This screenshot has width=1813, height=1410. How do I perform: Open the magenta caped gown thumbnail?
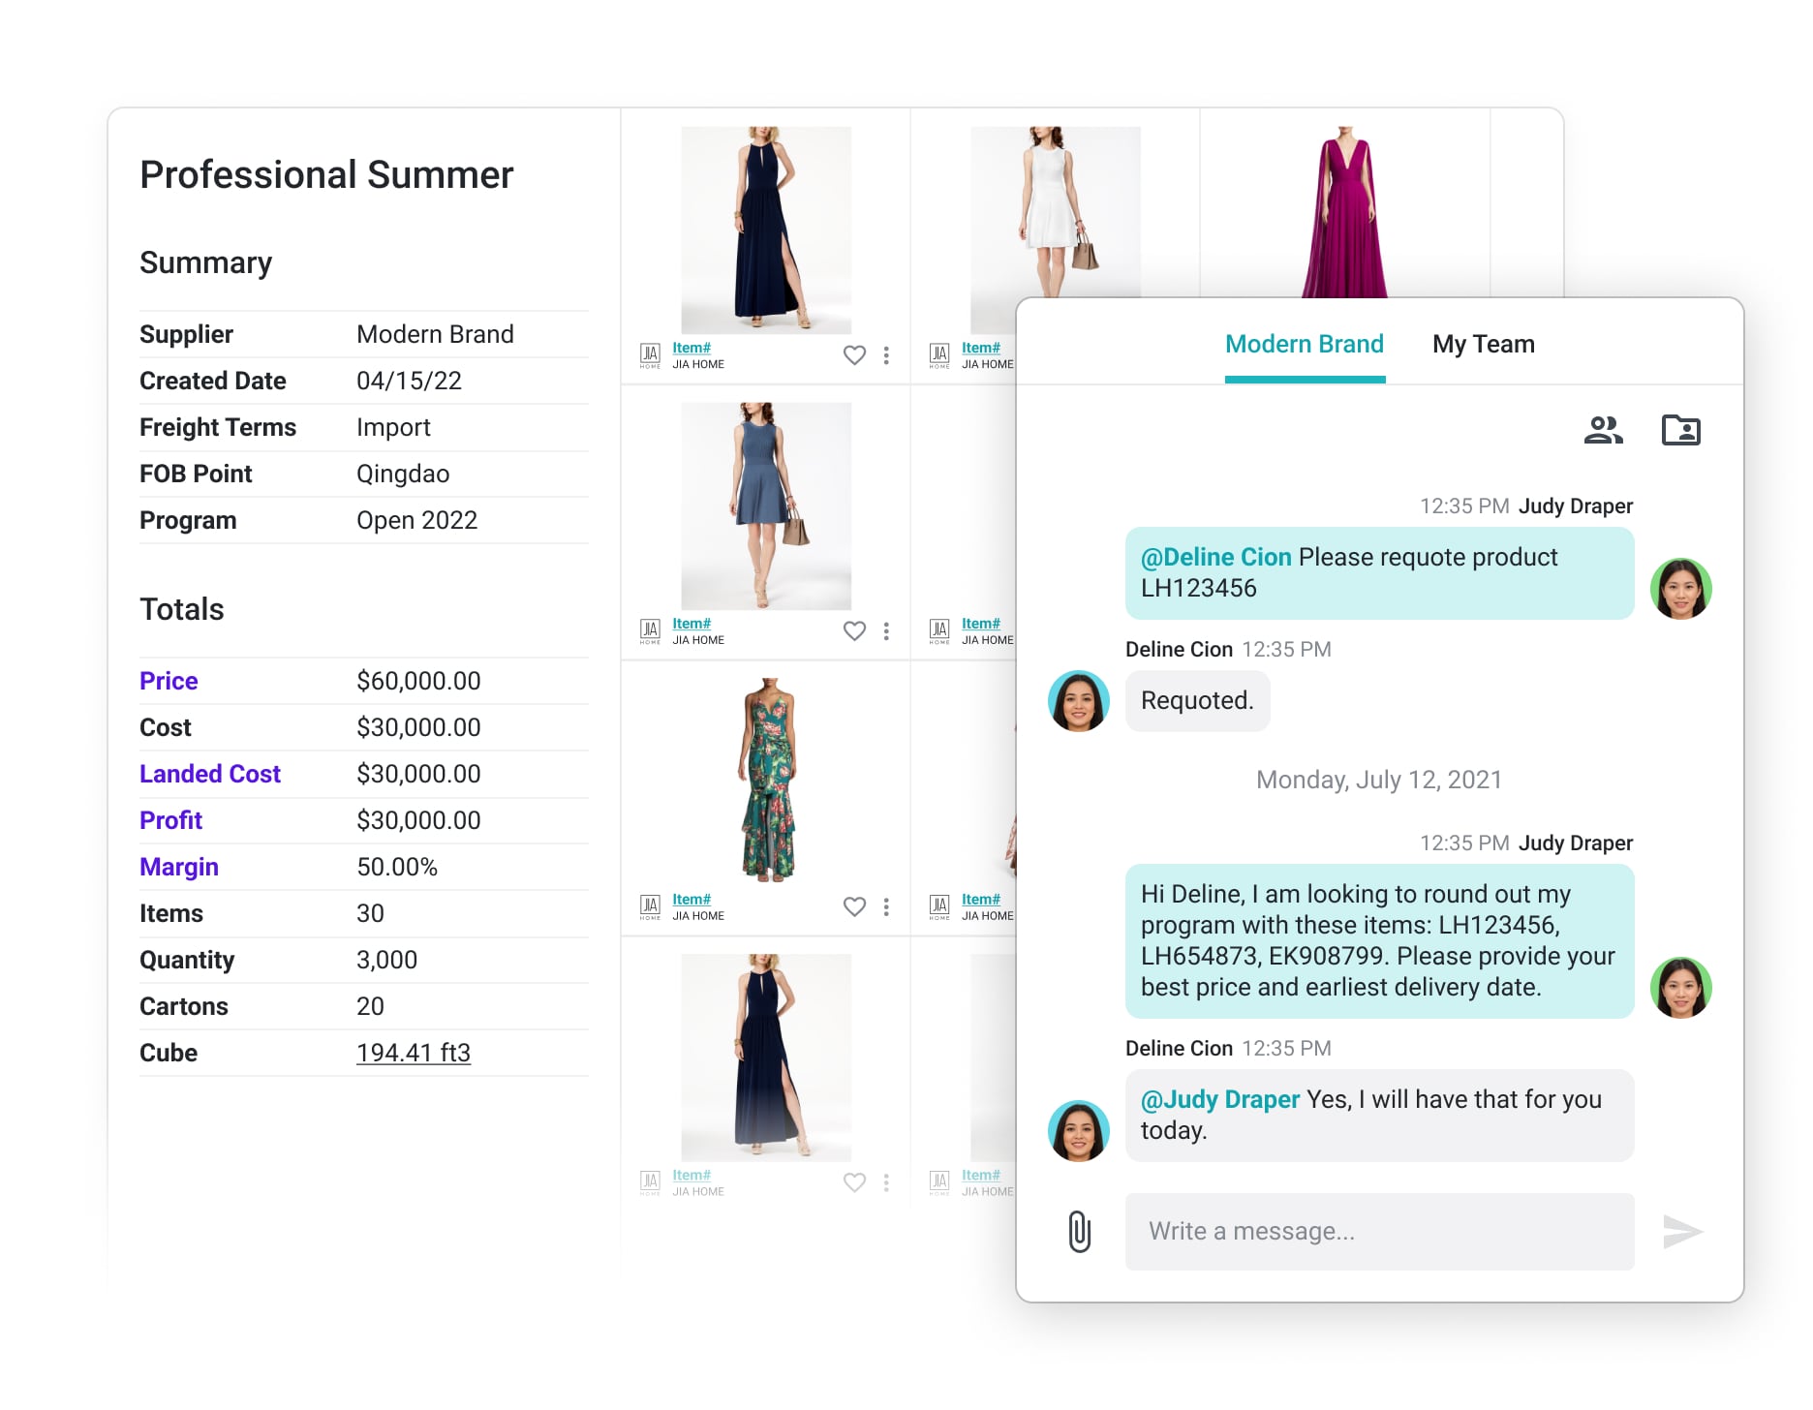[x=1344, y=212]
